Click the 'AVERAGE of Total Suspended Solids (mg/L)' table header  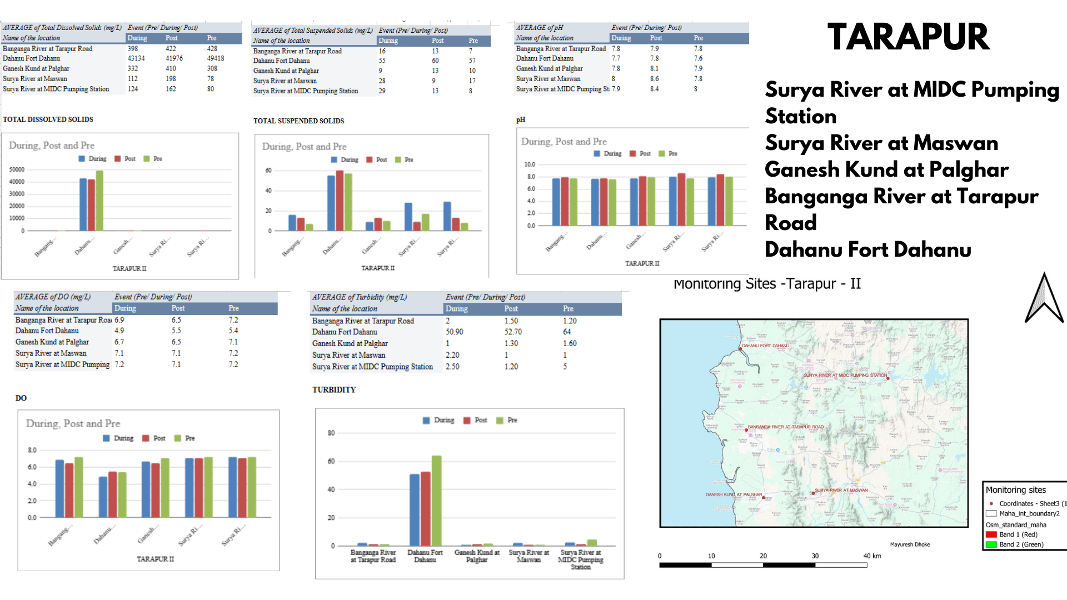click(313, 31)
